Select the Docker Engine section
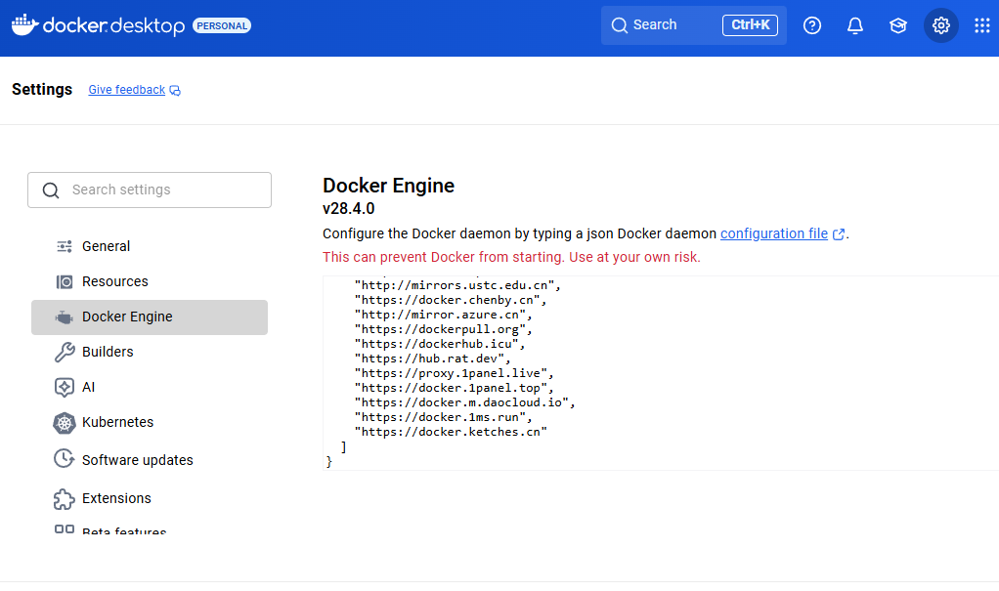The height and width of the screenshot is (591, 999). (x=150, y=317)
